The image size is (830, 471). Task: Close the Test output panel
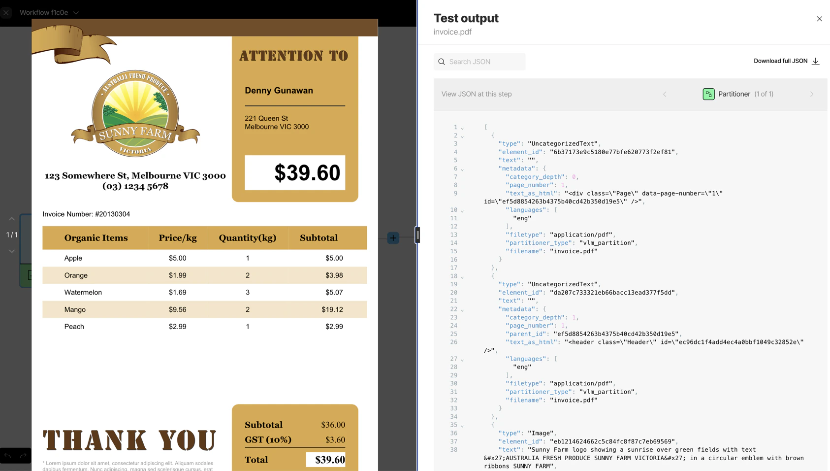pos(819,19)
